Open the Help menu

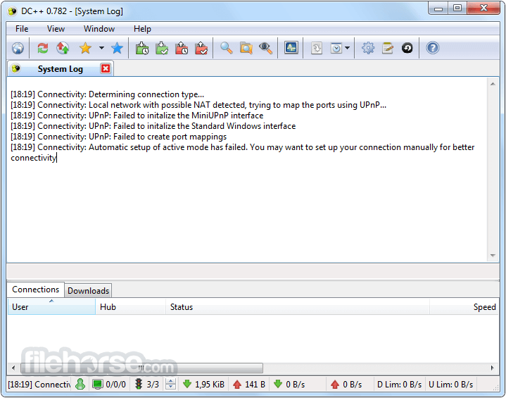(142, 29)
